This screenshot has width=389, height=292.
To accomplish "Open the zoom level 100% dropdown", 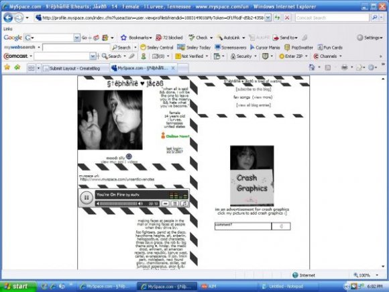I will 377,275.
